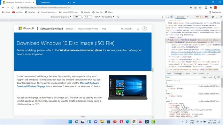Expand the Windows Insider Preview menu
The width and height of the screenshot is (223, 125).
pyautogui.click(x=89, y=29)
